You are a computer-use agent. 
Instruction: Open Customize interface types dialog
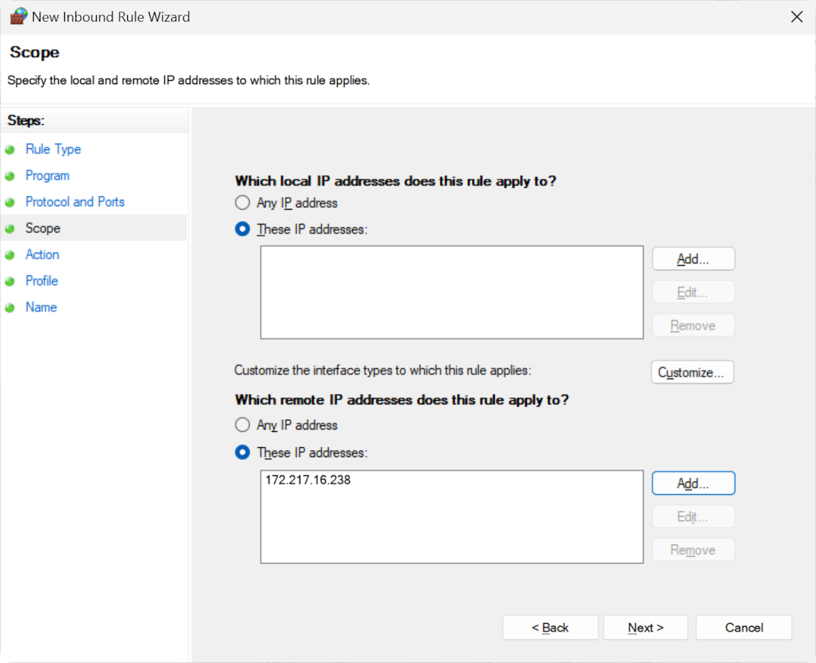coord(691,373)
